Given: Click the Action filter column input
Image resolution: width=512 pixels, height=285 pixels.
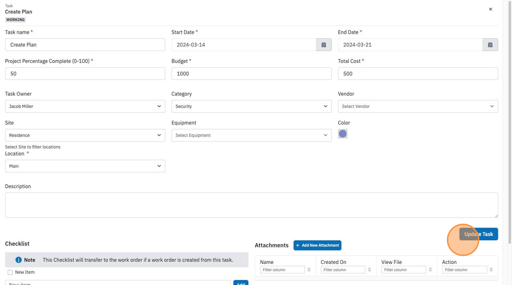Looking at the screenshot, I should [464, 269].
